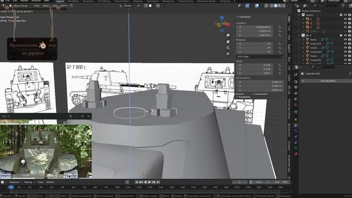Select wireframe viewport shading
This screenshot has height=198, width=352.
(x=272, y=6)
